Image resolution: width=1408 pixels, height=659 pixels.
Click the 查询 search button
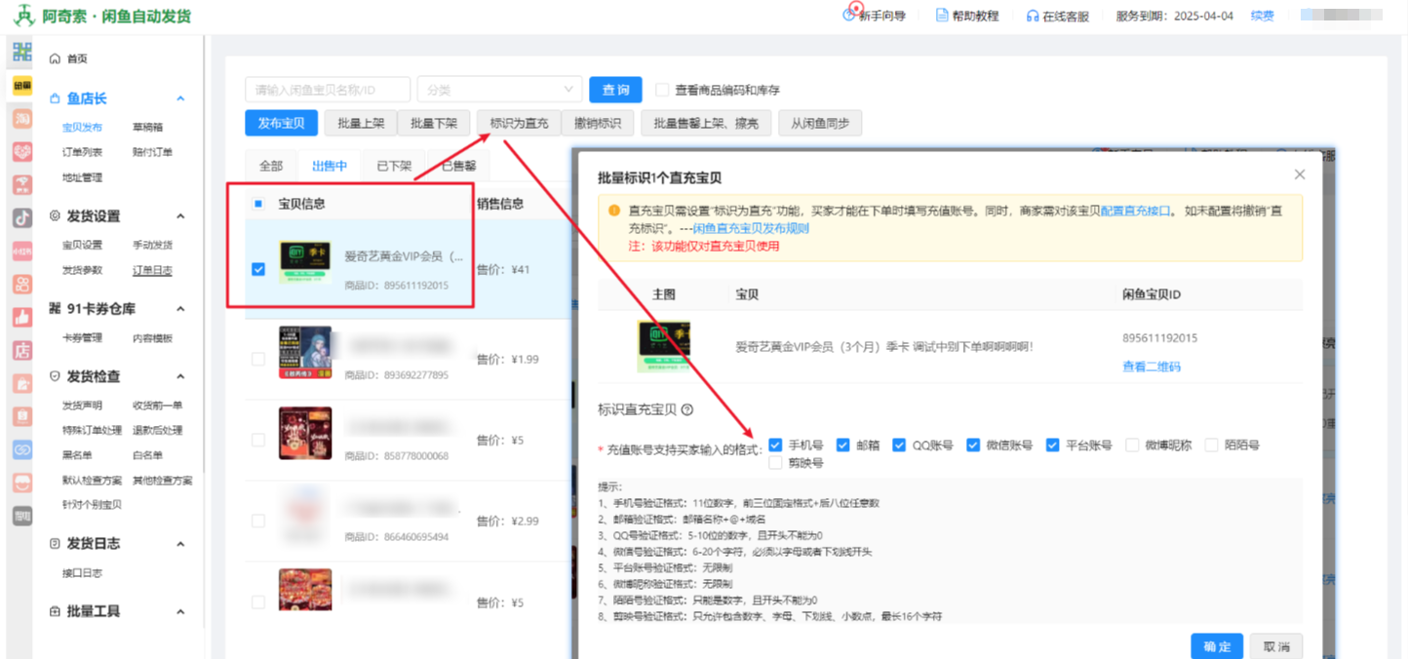pos(615,90)
